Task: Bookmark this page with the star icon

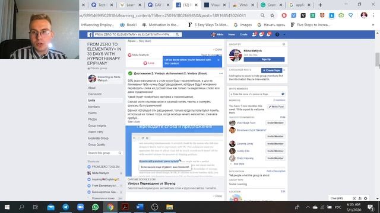Action: (272, 15)
